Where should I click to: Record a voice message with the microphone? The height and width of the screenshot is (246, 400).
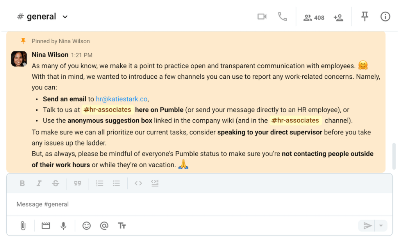click(x=64, y=226)
